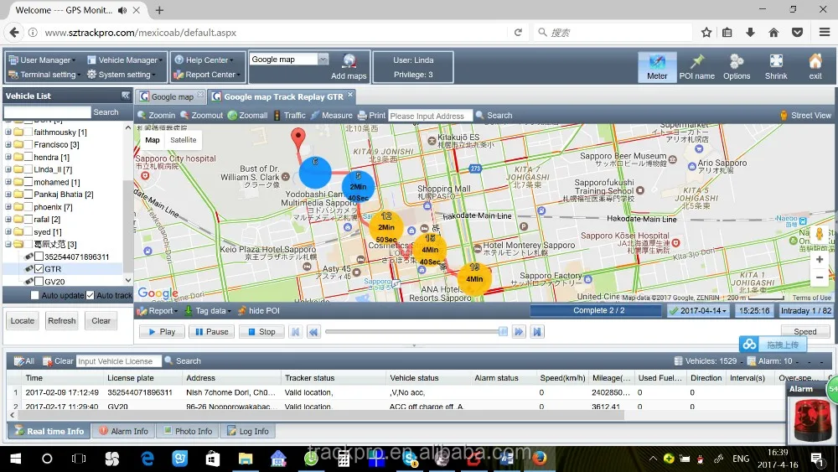Click the Add maps icon

(349, 61)
